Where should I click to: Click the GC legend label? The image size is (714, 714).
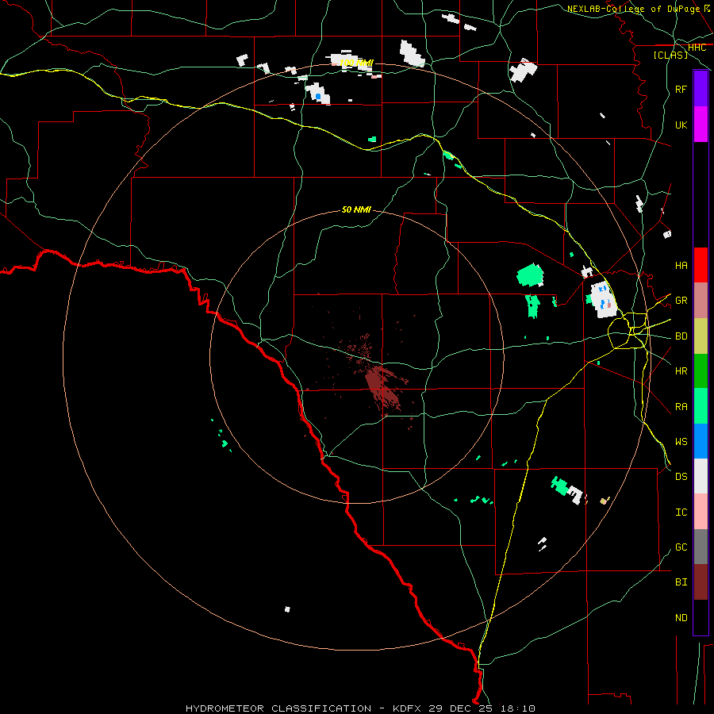[x=681, y=547]
